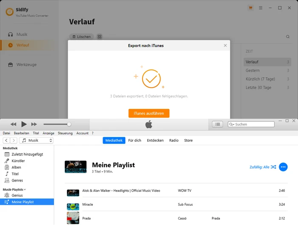Switch to the Mediathek tab

pos(114,140)
